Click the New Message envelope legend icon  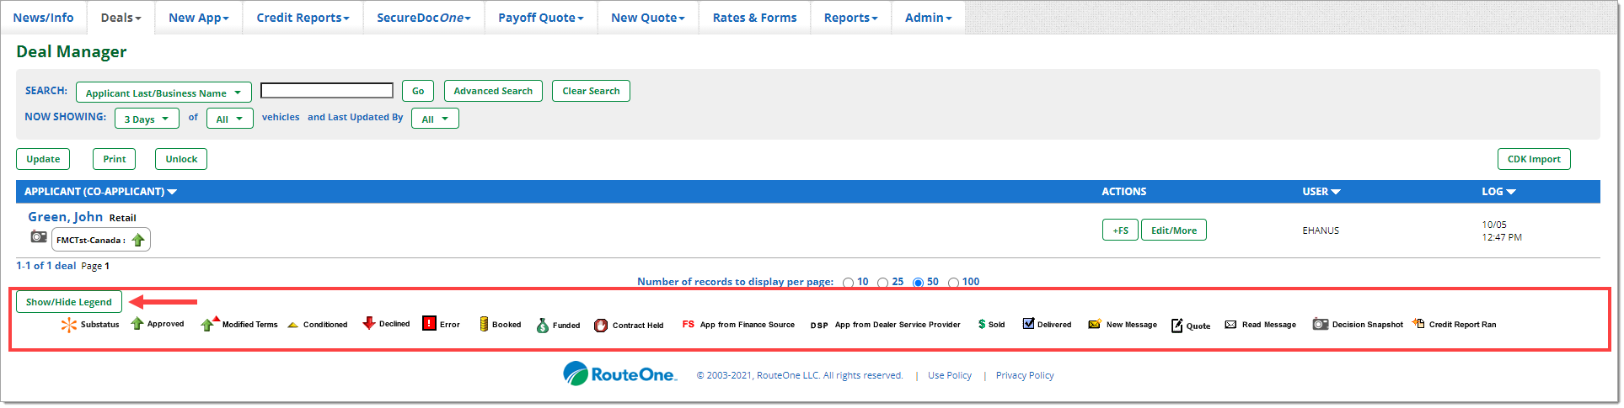pyautogui.click(x=1095, y=324)
